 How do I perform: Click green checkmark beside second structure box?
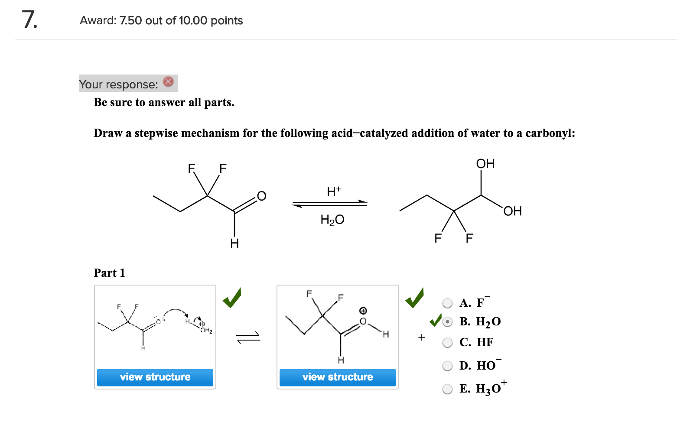414,298
